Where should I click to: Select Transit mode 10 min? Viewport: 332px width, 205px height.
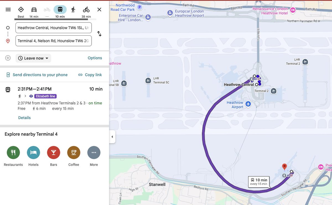tap(60, 12)
